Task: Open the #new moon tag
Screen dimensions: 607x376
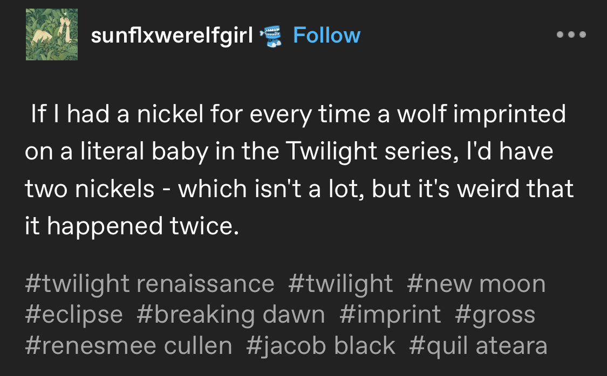Action: 476,284
